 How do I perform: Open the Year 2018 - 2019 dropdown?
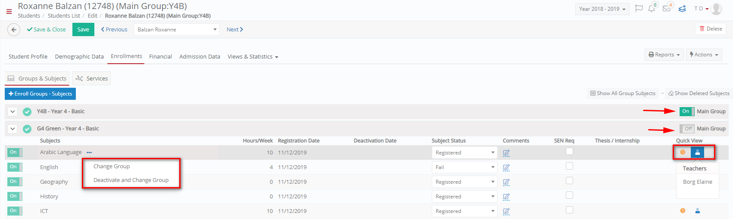click(602, 9)
